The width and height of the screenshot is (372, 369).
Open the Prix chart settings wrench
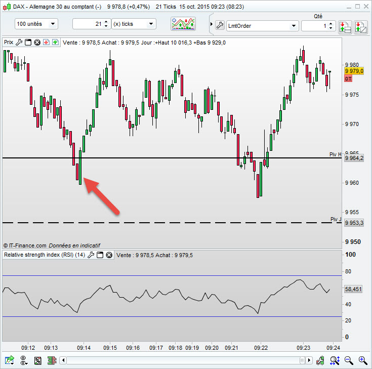[x=19, y=43]
